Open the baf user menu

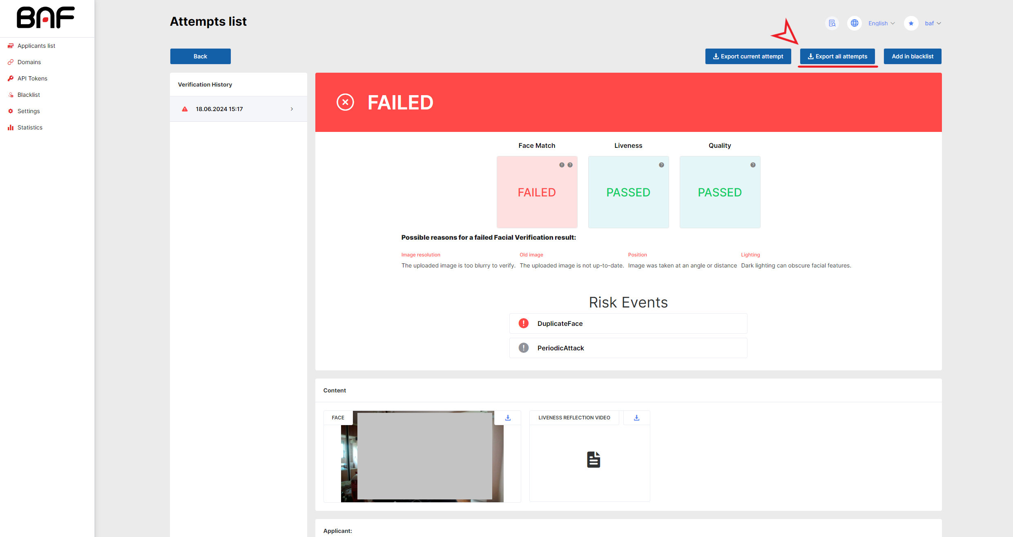933,23
